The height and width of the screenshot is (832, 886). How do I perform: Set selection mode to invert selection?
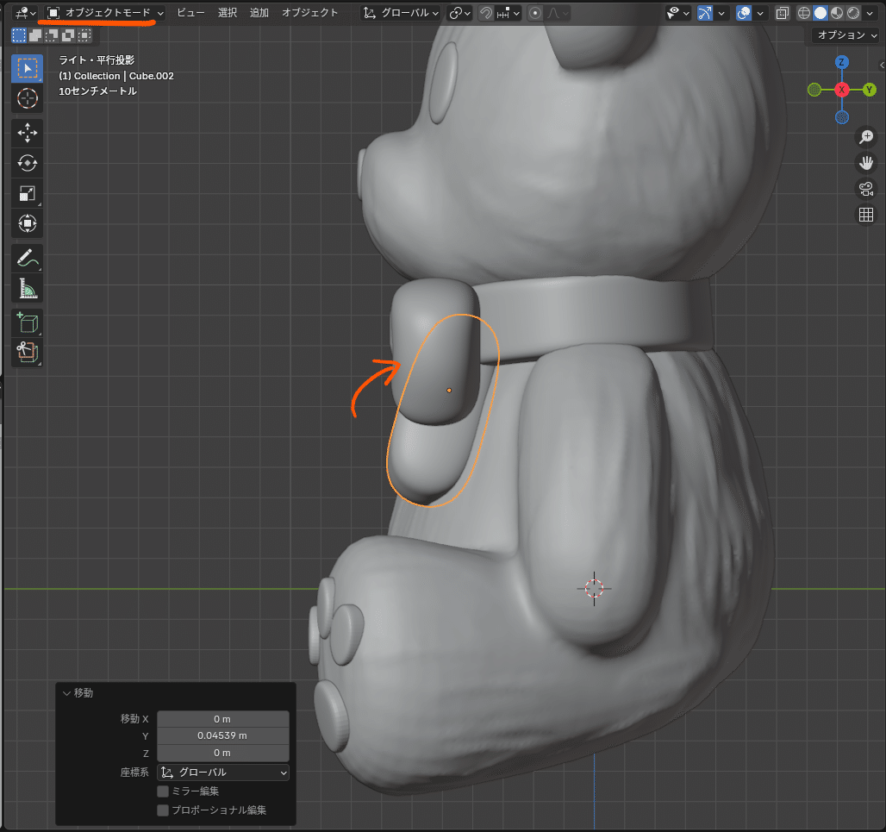tap(68, 35)
